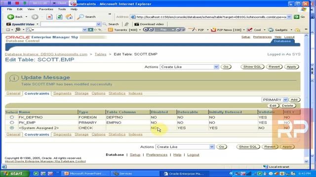The image size is (316, 177).
Task: Click the top Revert button
Action: [x=275, y=67]
